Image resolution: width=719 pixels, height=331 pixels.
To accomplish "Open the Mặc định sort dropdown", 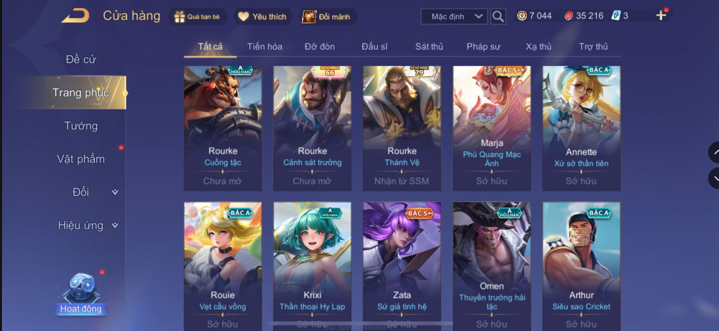I will pos(454,17).
